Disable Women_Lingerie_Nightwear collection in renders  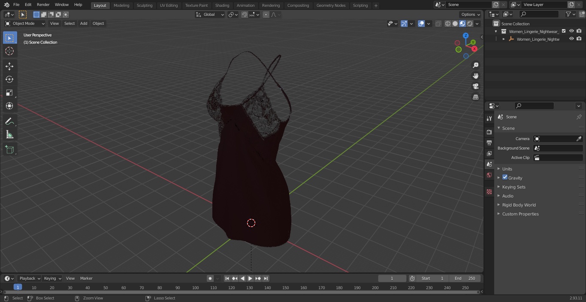579,31
